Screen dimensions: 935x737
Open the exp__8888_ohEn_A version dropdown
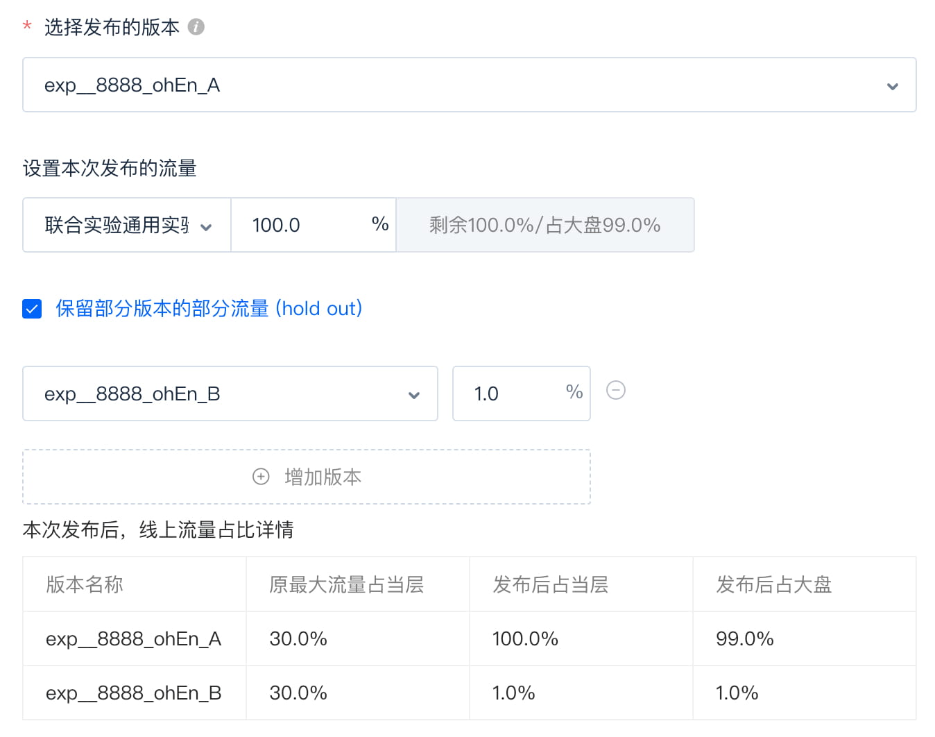coord(470,85)
